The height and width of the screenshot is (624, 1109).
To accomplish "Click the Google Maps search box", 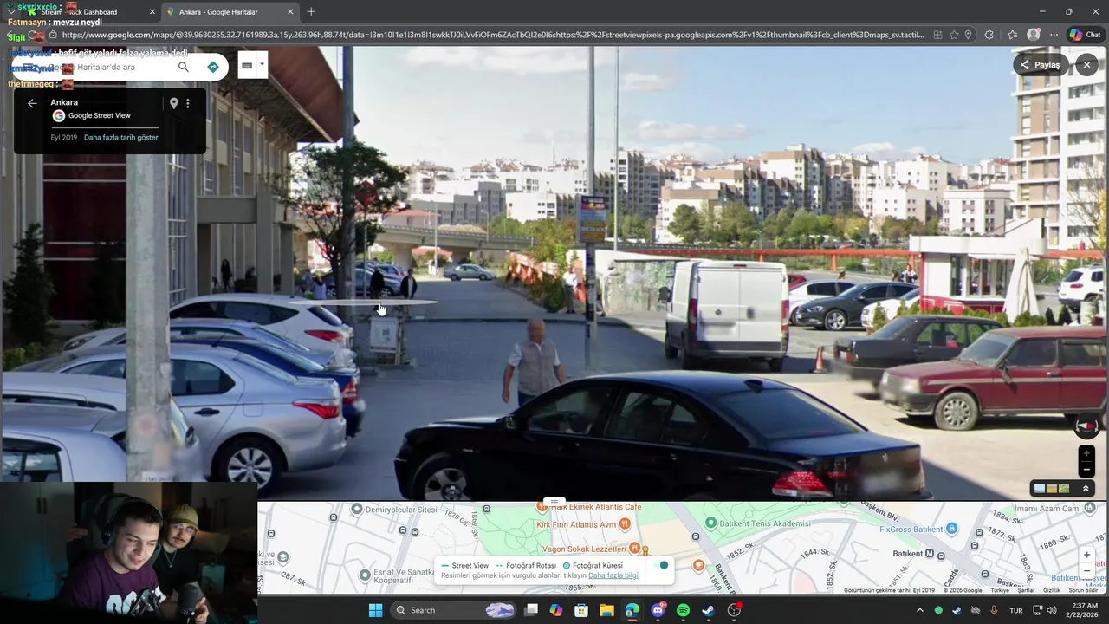I will coord(121,67).
